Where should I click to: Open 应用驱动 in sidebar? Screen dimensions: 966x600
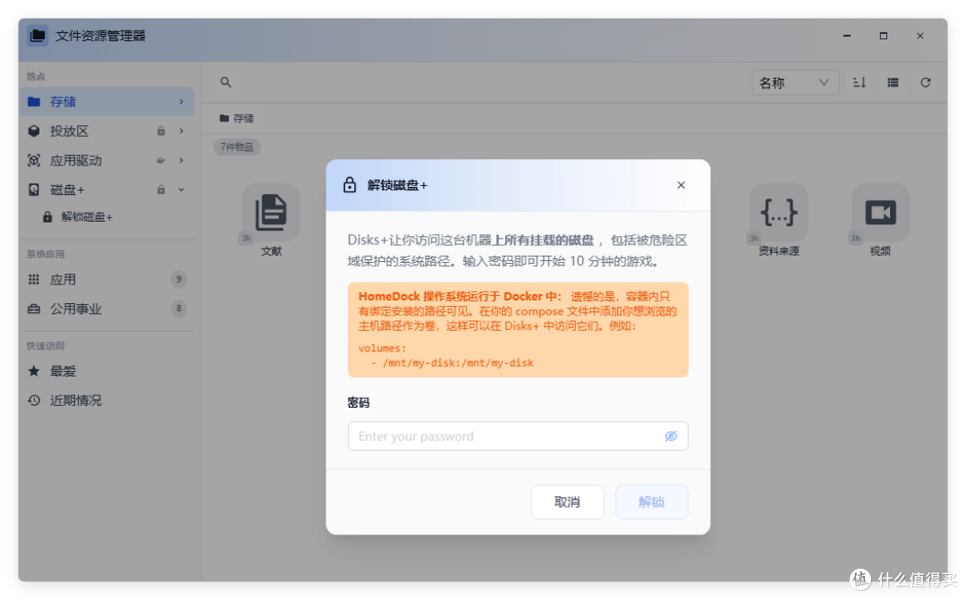[x=106, y=161]
